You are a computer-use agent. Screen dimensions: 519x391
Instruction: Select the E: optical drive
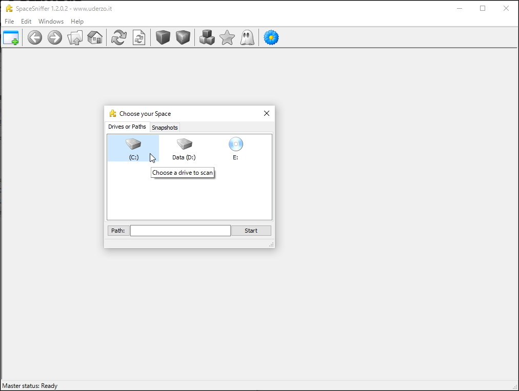pos(236,149)
